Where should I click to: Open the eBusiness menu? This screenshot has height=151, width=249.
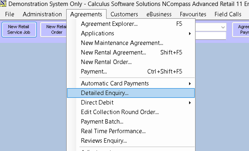coord(159,14)
